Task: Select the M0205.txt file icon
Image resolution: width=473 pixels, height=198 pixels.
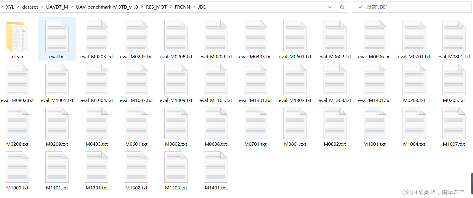Action: [454, 79]
